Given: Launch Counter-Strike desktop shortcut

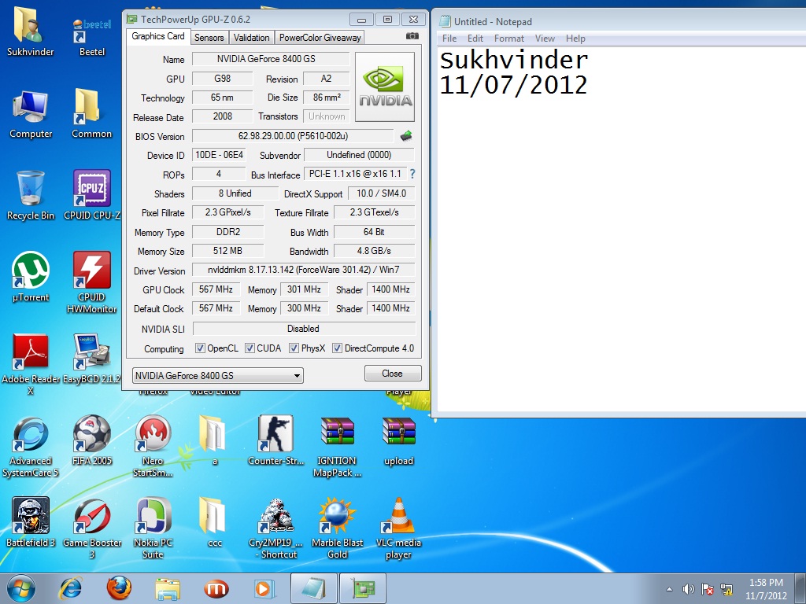Looking at the screenshot, I should coord(275,440).
